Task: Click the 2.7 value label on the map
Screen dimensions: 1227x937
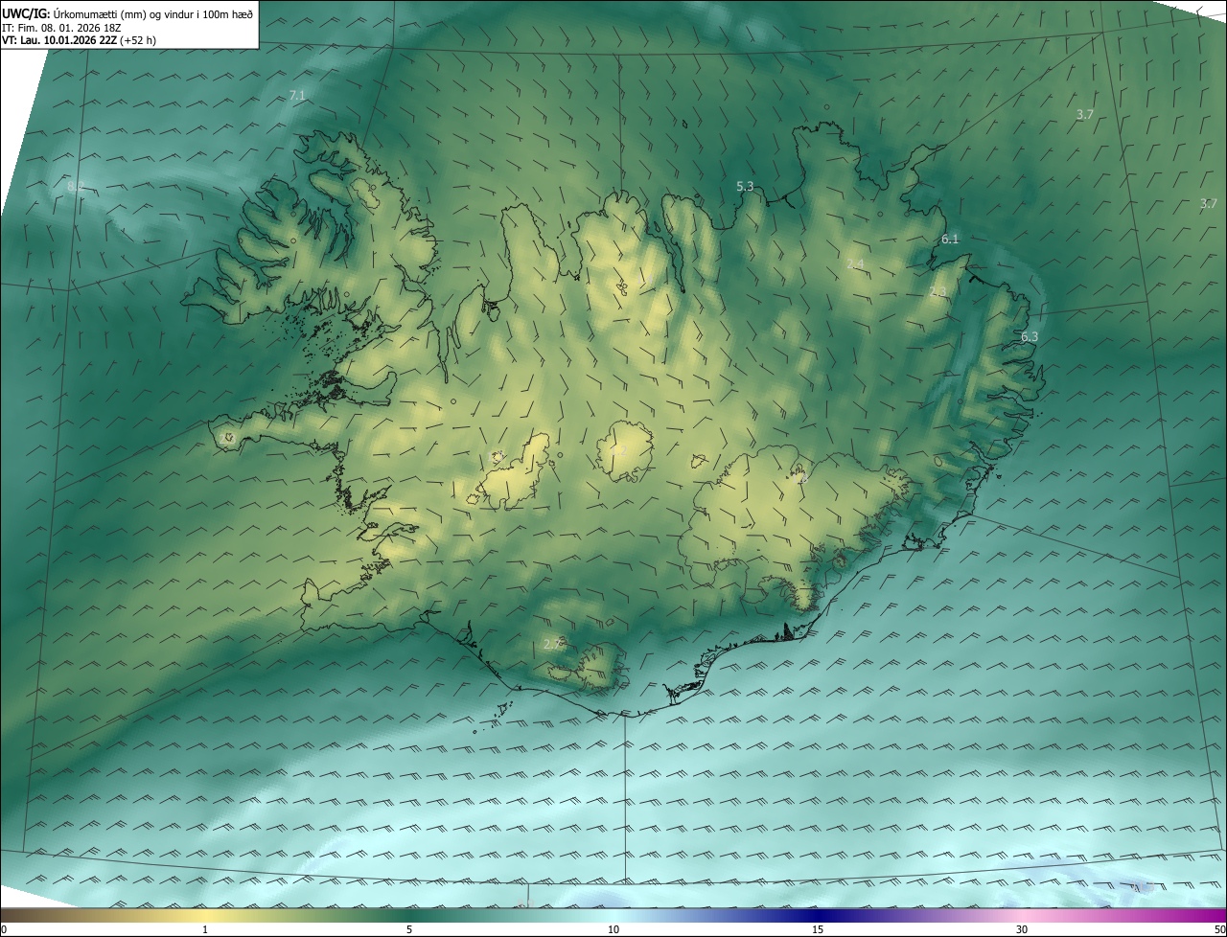Action: [552, 644]
